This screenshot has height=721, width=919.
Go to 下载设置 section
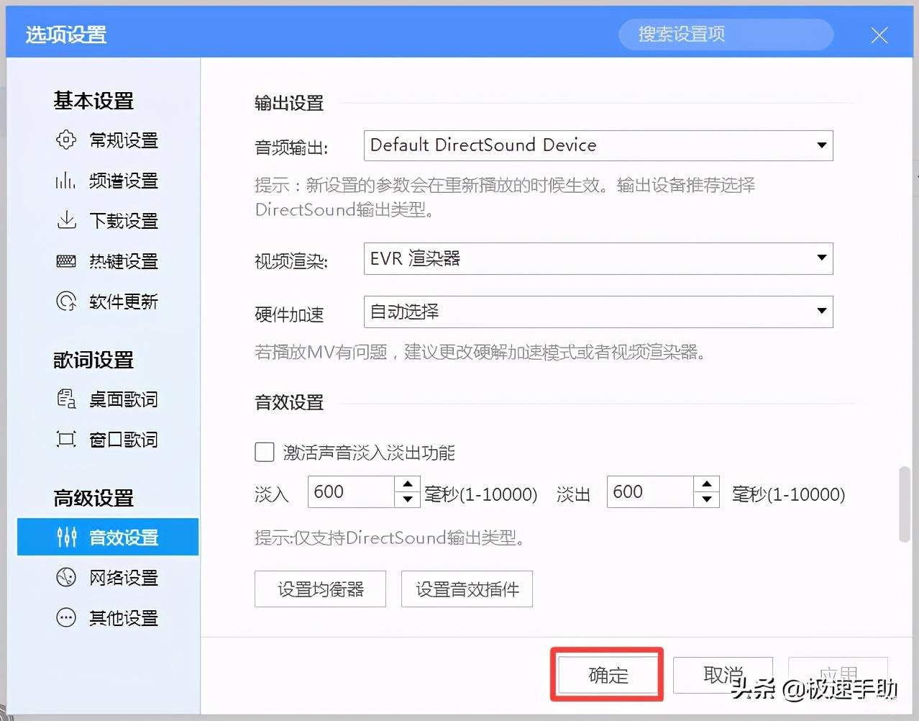pyautogui.click(x=108, y=220)
